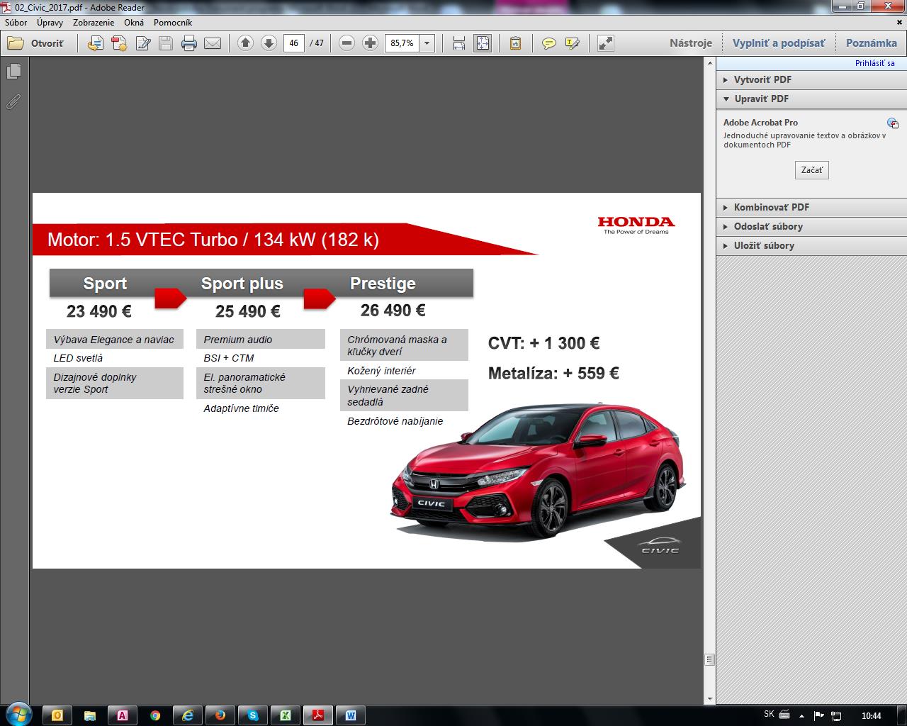Image resolution: width=907 pixels, height=726 pixels.
Task: Click the Save file floppy icon
Action: point(165,43)
